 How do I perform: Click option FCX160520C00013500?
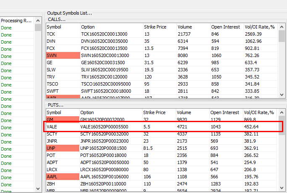point(104,48)
